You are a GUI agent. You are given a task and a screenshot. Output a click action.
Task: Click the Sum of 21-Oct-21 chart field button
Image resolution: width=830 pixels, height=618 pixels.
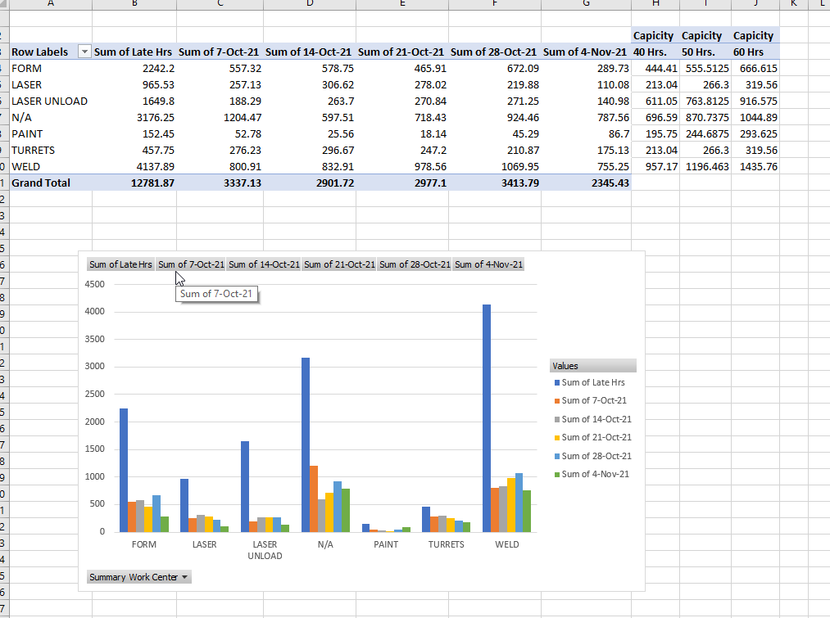pos(339,264)
